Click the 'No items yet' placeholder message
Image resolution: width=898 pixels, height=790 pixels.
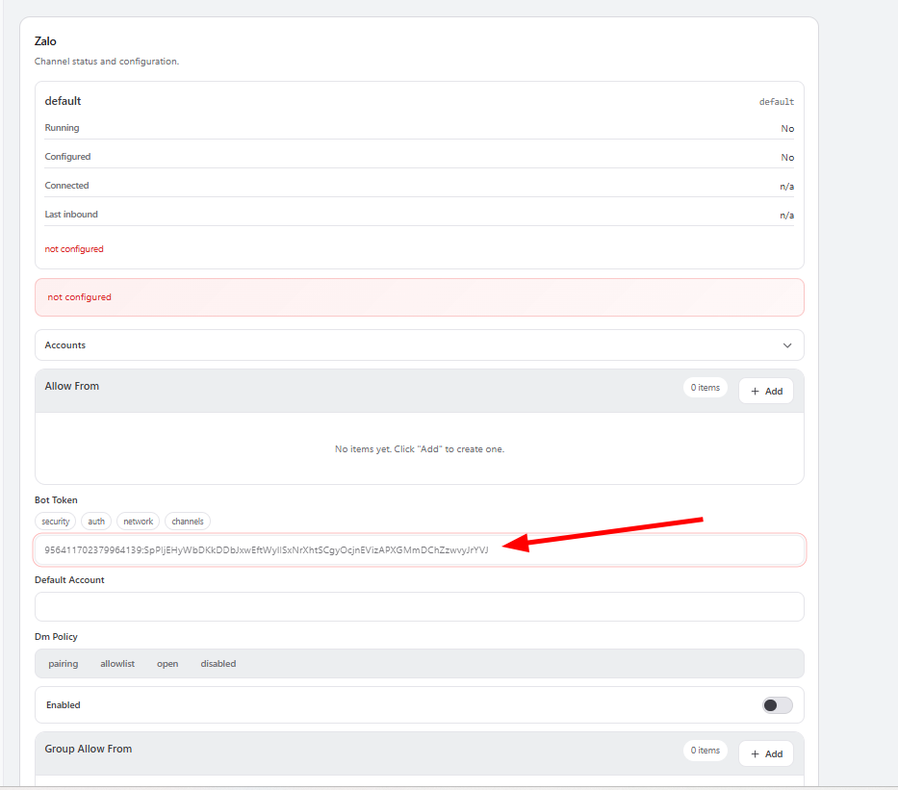(420, 449)
